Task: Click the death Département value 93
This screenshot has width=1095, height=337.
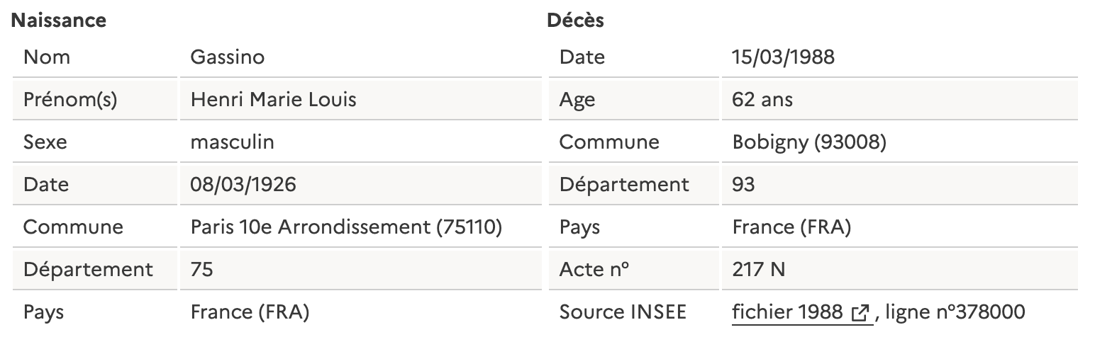Action: 744,184
